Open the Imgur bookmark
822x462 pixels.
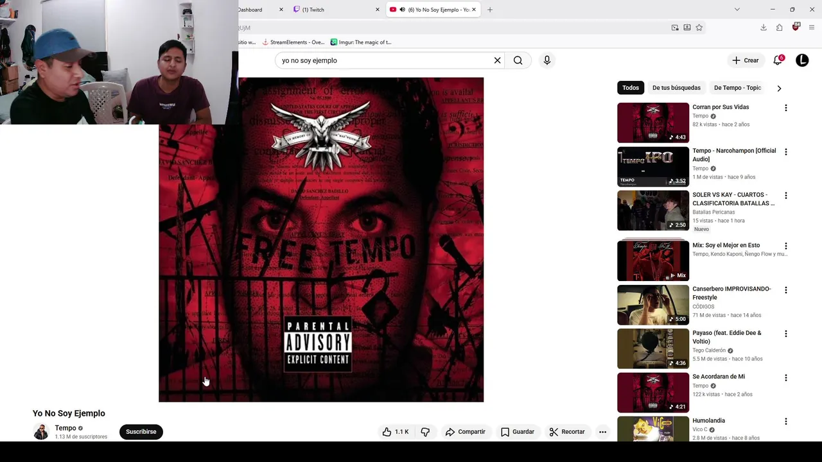click(361, 42)
